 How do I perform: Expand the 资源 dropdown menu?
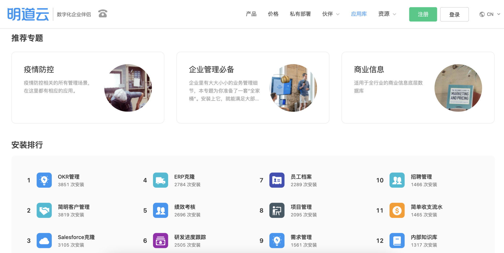pyautogui.click(x=387, y=14)
